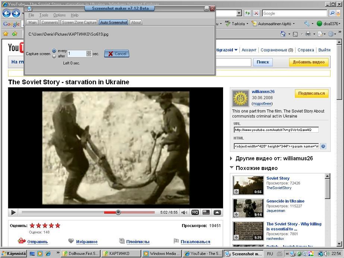Click the IE home icon

coord(283,34)
